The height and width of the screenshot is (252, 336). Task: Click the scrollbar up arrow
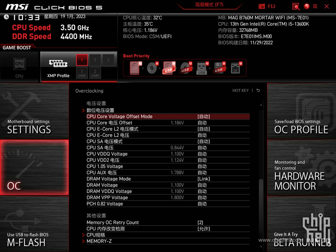point(261,105)
